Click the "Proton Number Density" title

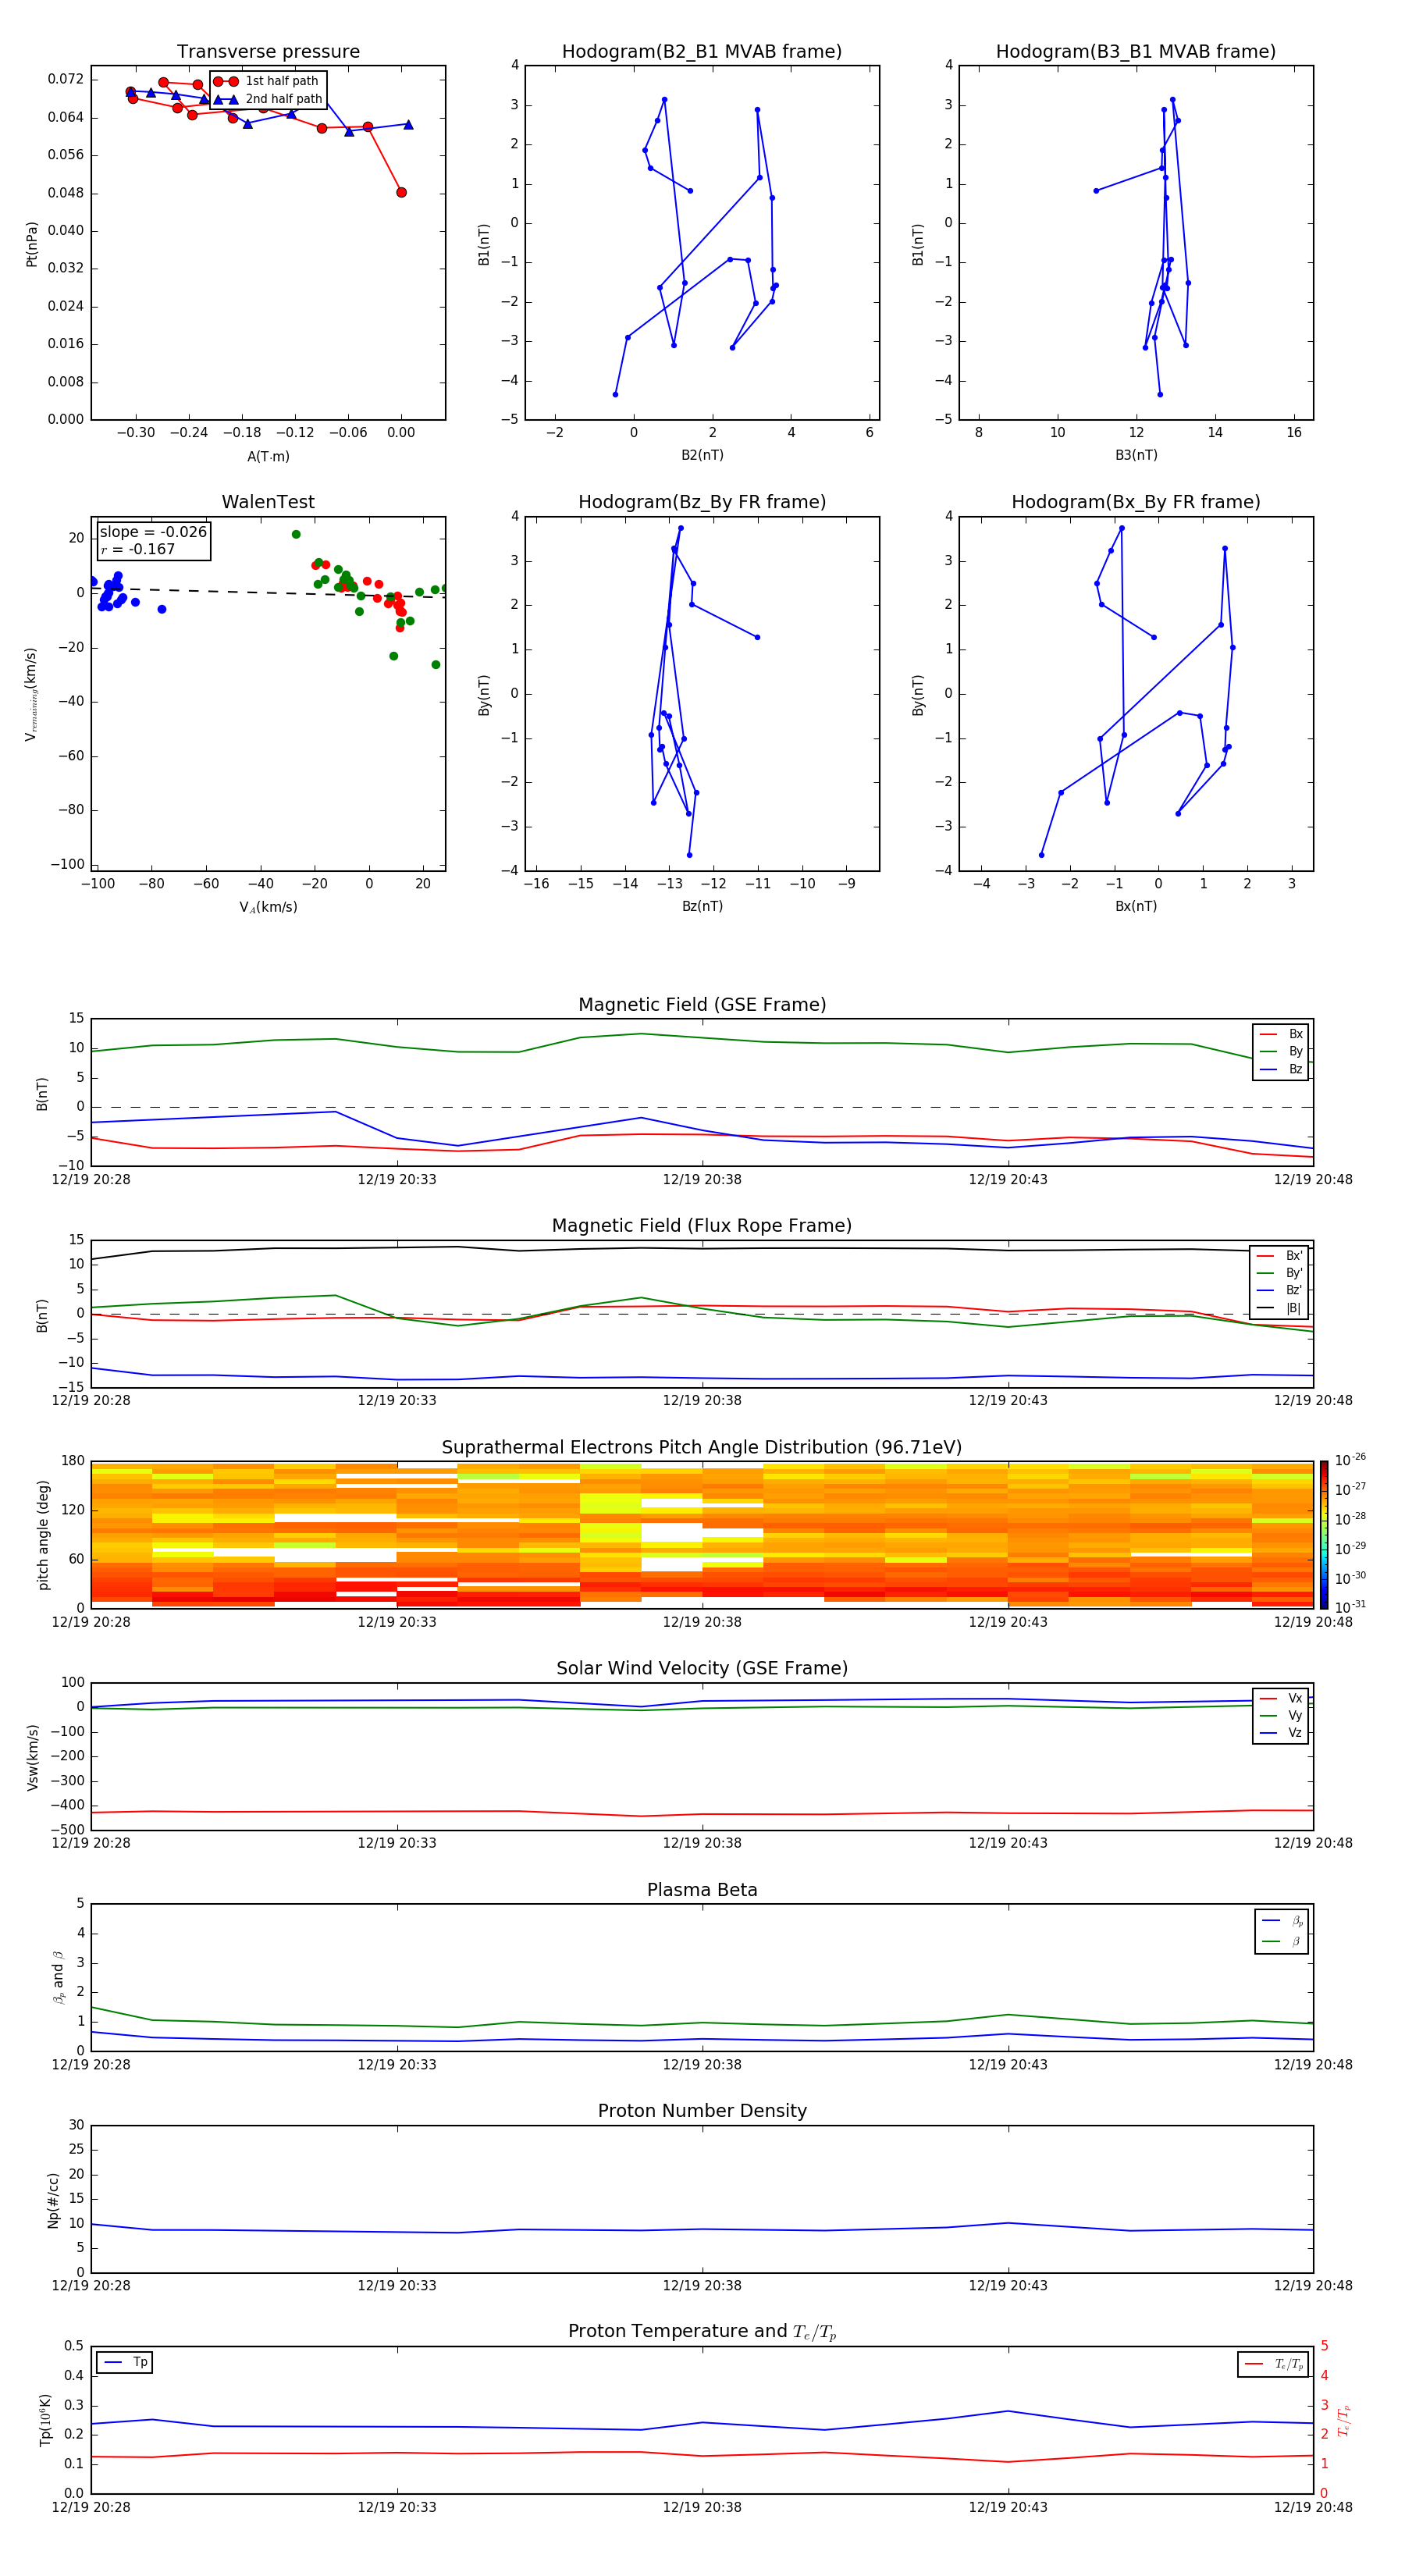click(x=702, y=2111)
